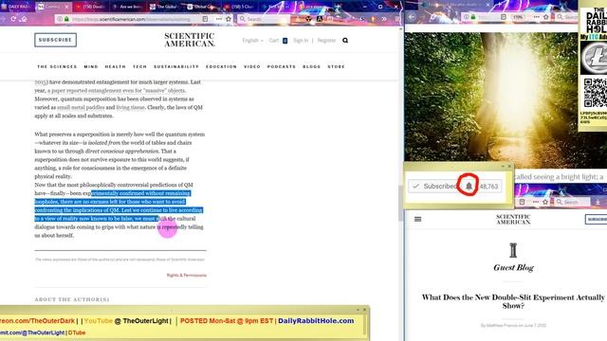Reload the page in the left browser
Viewport: 607px width, 341px height.
click(x=13, y=19)
